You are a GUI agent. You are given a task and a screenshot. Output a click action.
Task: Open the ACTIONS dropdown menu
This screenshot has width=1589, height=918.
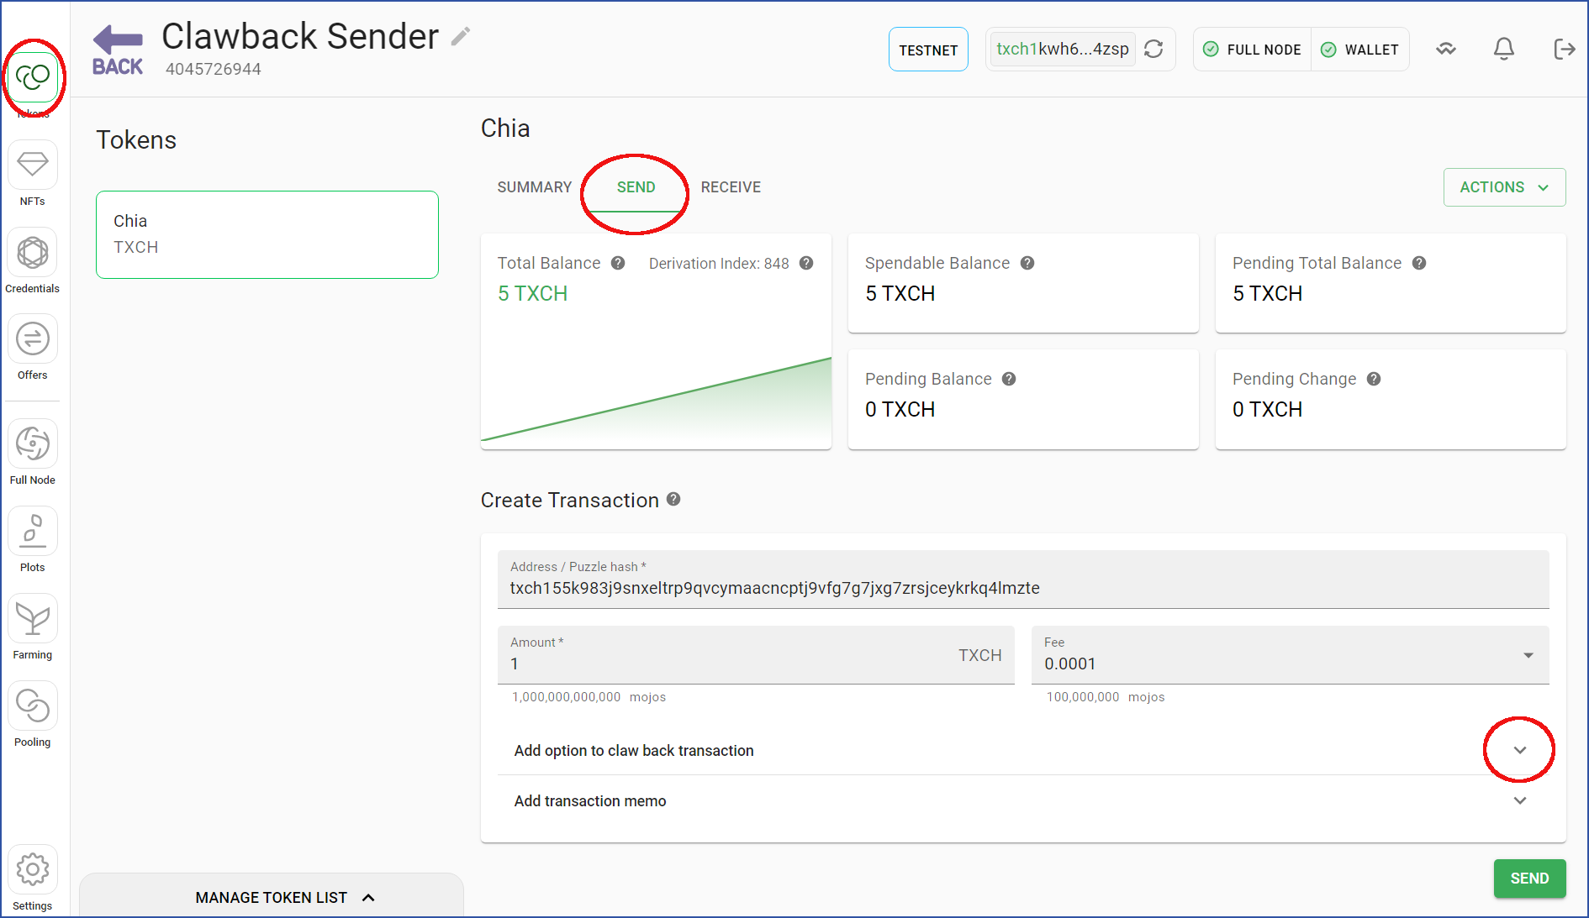click(x=1504, y=187)
